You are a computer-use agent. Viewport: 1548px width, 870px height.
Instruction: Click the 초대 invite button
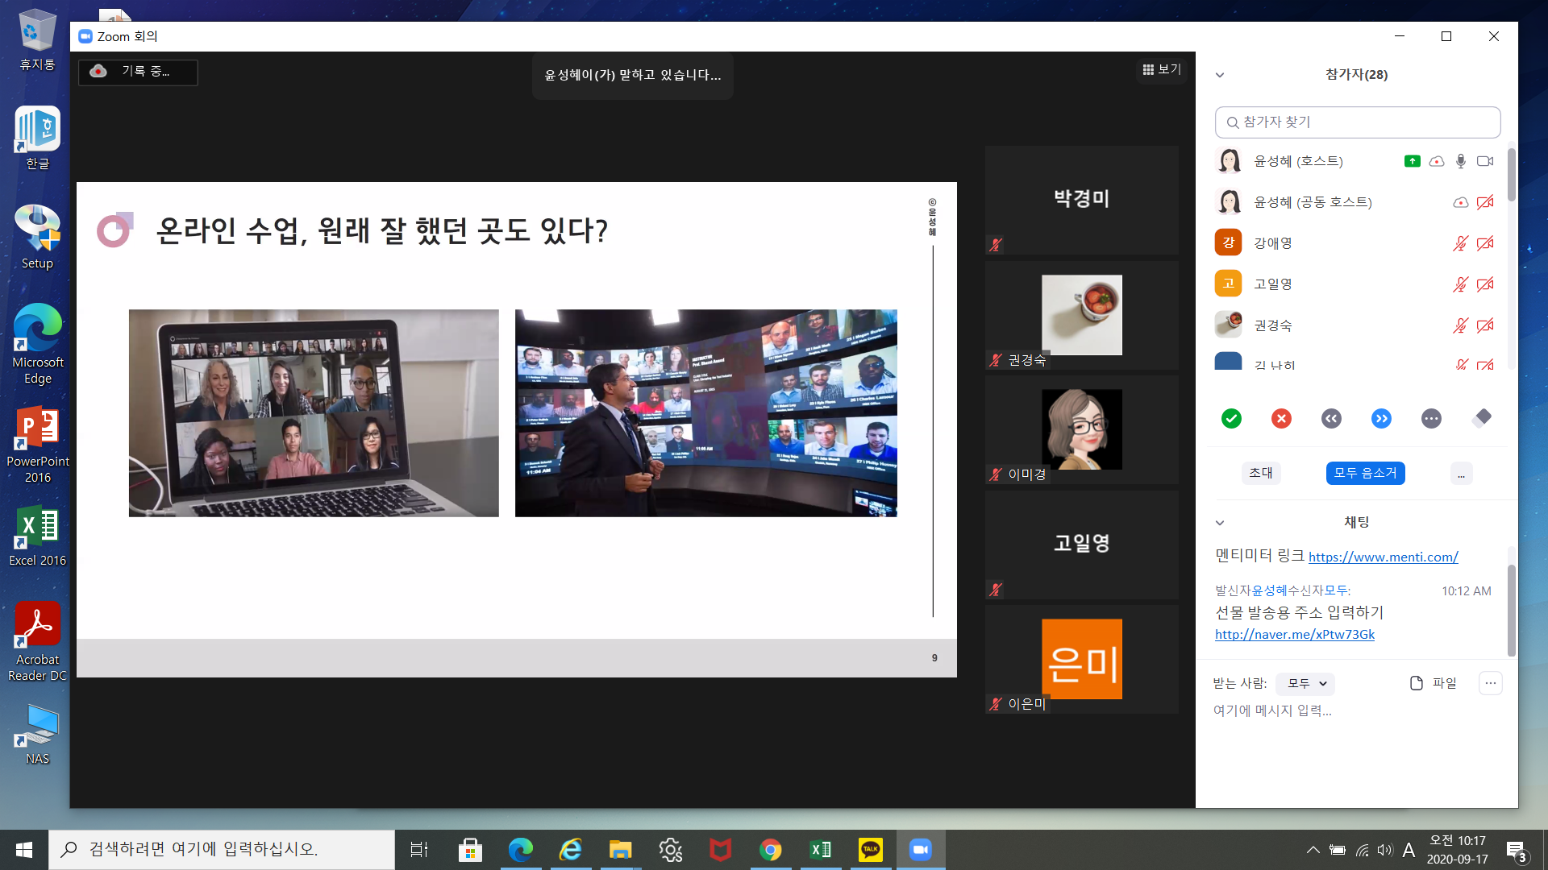click(x=1261, y=473)
